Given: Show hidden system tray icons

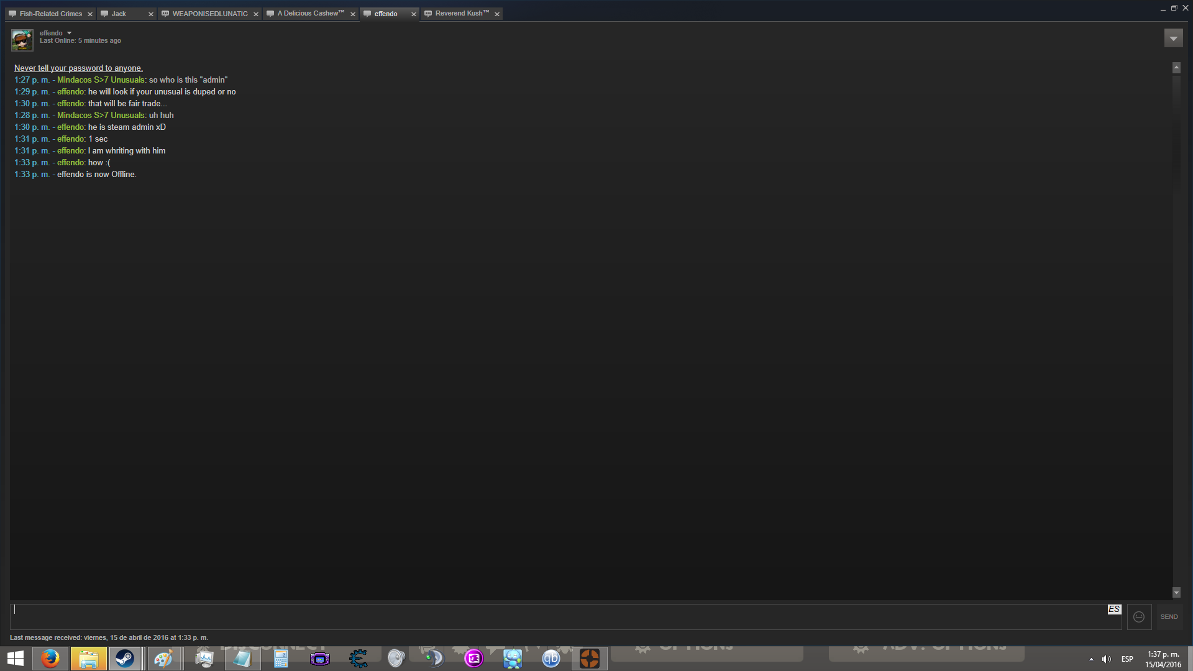Looking at the screenshot, I should pyautogui.click(x=1091, y=659).
